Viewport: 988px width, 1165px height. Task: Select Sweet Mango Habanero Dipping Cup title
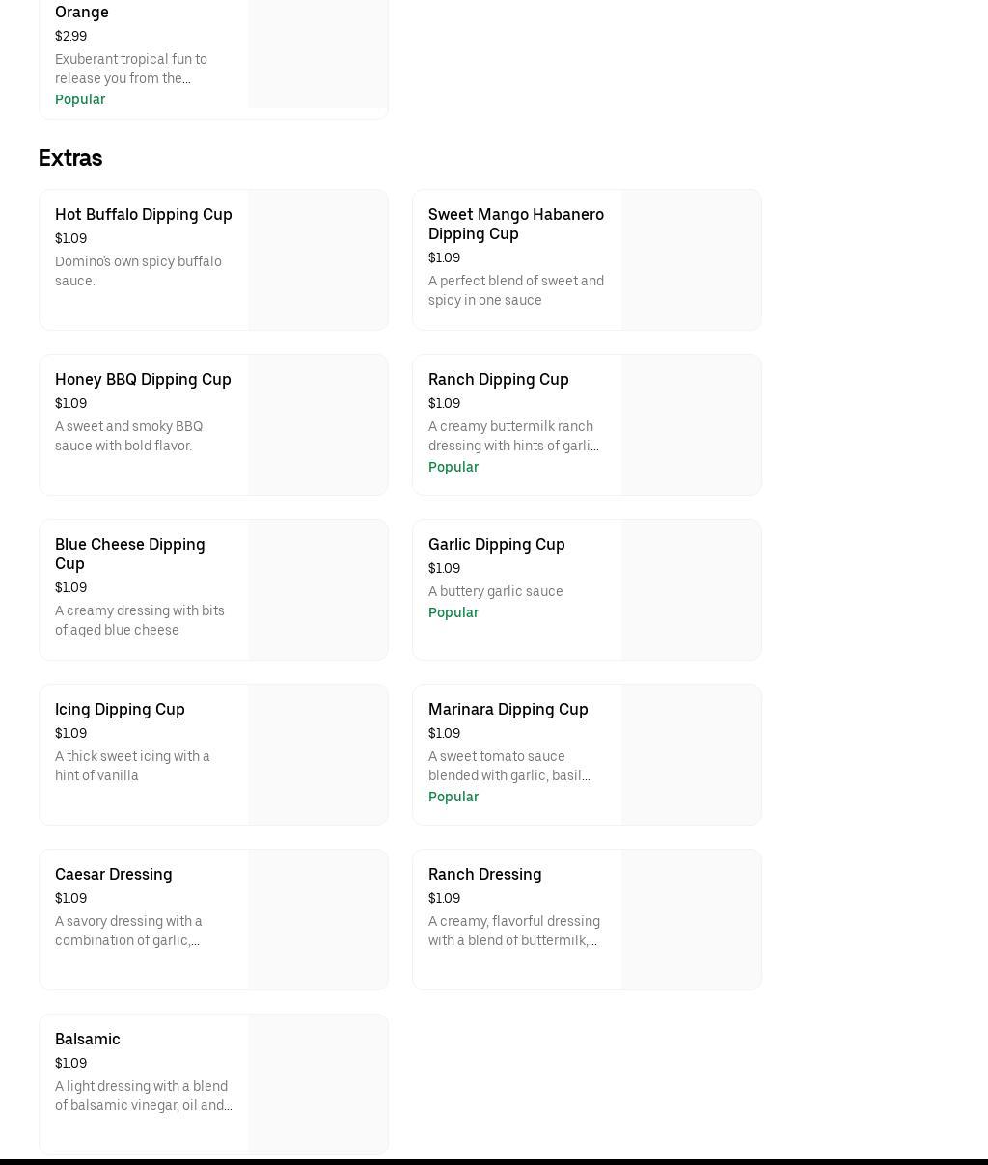pos(515,224)
